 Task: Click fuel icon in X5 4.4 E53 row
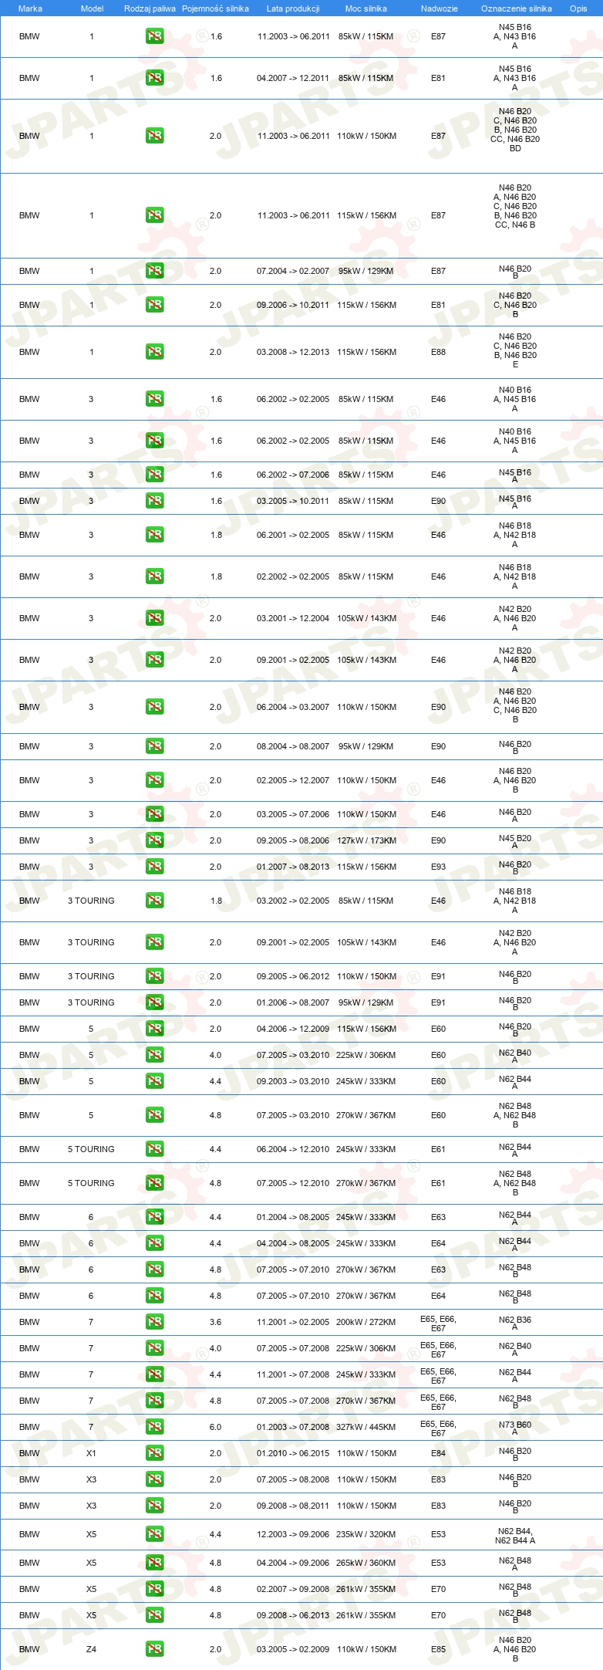[x=154, y=1534]
